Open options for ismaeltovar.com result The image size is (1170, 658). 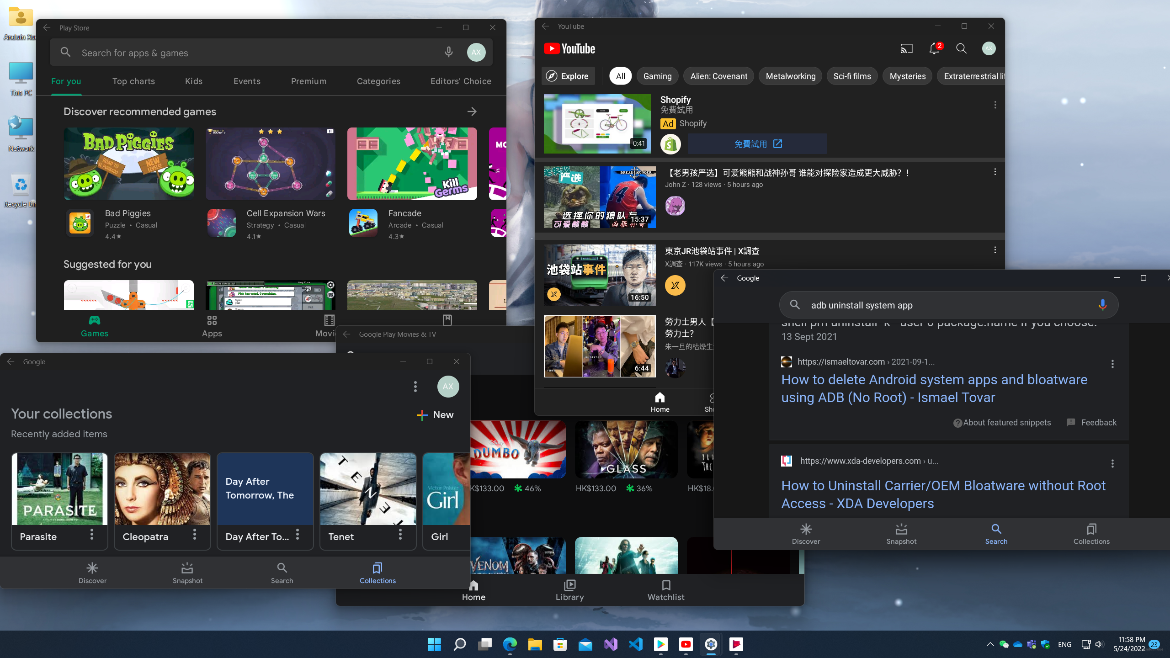tap(1112, 364)
